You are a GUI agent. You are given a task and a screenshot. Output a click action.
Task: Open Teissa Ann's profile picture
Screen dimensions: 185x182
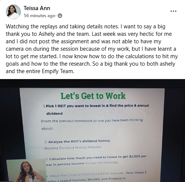13,12
